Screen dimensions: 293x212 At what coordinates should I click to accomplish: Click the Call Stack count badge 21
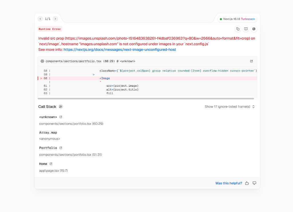point(61,107)
